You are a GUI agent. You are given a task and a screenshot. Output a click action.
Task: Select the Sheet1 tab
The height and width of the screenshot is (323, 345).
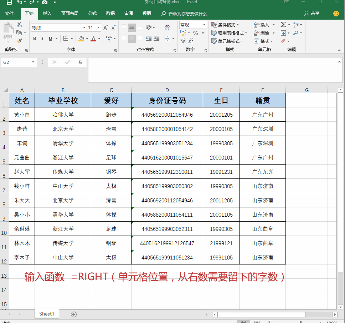coord(47,314)
